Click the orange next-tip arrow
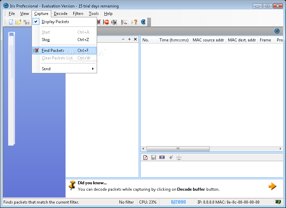Image resolution: width=286 pixels, height=208 pixels. [x=272, y=186]
